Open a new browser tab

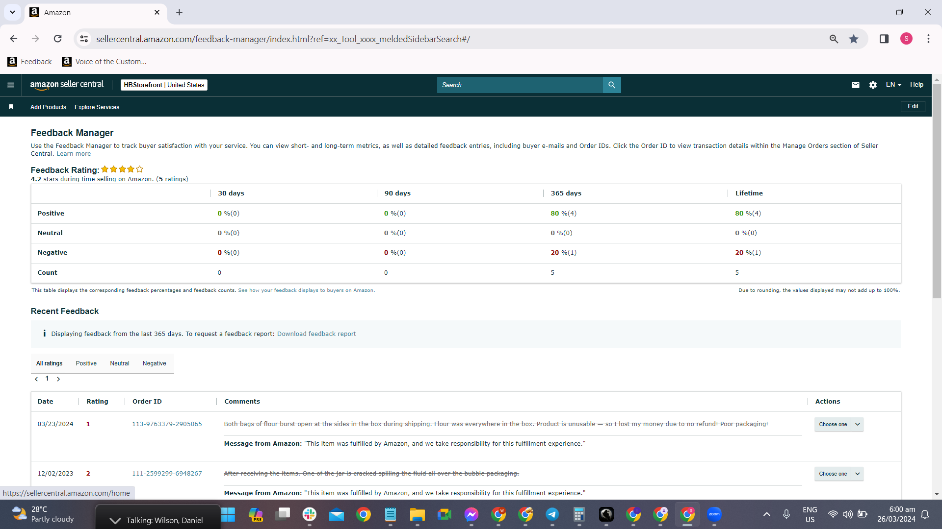(x=179, y=12)
